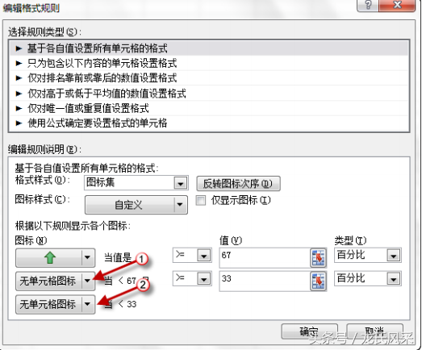
Task: Click the value field containing 67
Action: pos(265,258)
